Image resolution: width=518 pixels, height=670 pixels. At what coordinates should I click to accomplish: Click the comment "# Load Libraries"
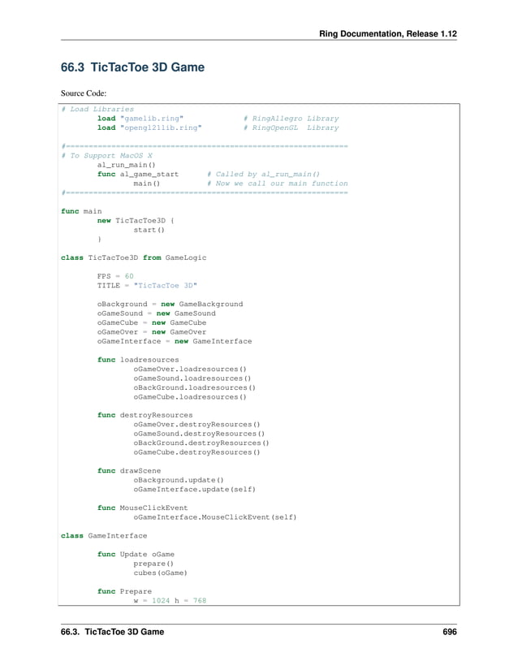[x=97, y=110]
